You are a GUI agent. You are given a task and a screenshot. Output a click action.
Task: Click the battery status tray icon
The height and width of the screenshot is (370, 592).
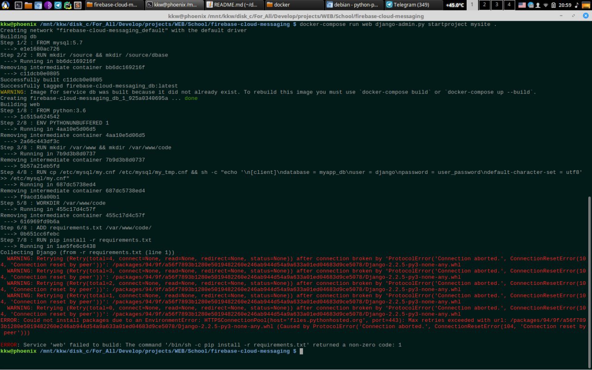tap(554, 5)
